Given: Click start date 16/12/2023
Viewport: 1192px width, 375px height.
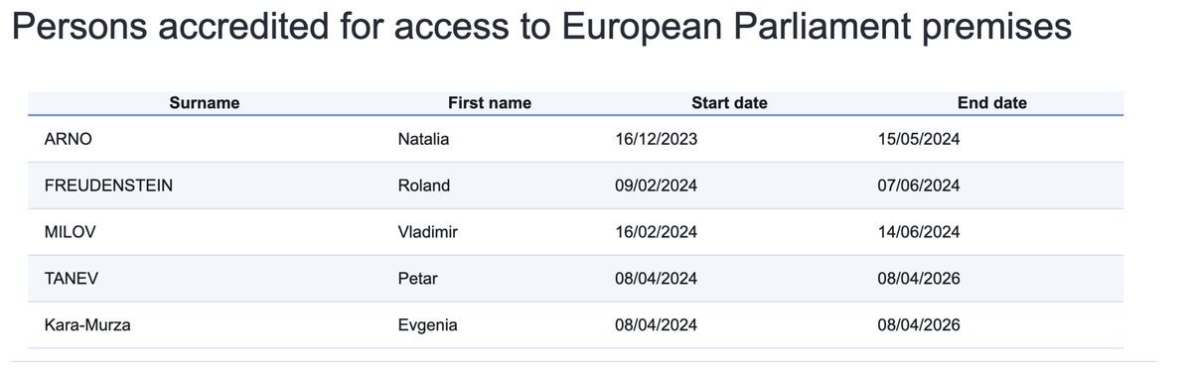Looking at the screenshot, I should click(x=657, y=139).
